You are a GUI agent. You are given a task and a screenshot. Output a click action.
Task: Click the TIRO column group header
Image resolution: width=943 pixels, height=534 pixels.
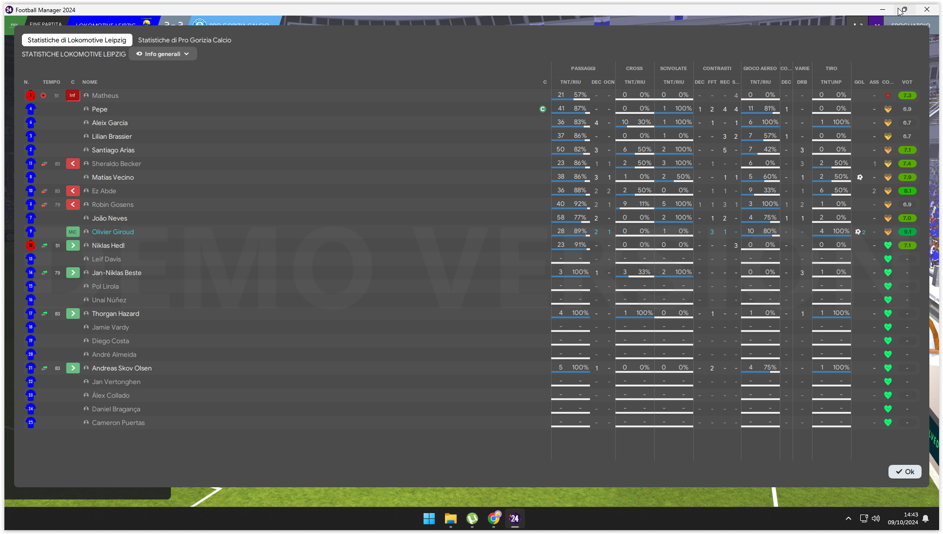[x=832, y=68]
